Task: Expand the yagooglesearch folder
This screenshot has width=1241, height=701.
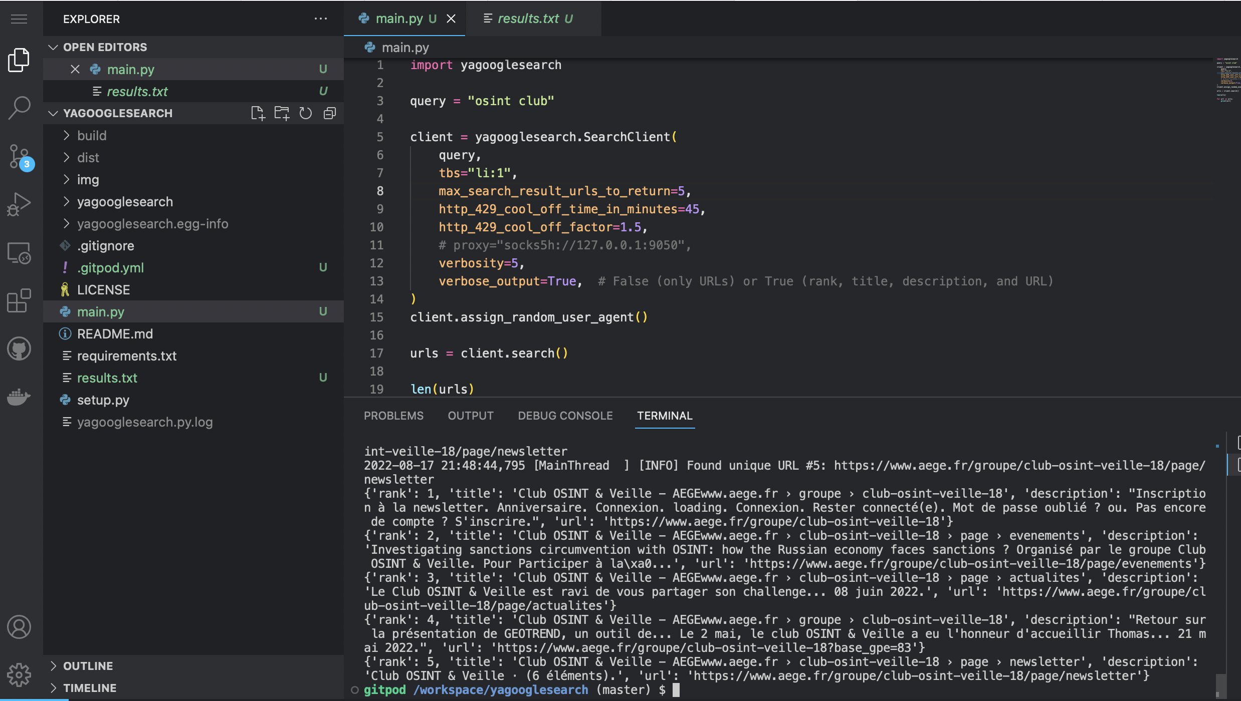Action: [x=125, y=202]
